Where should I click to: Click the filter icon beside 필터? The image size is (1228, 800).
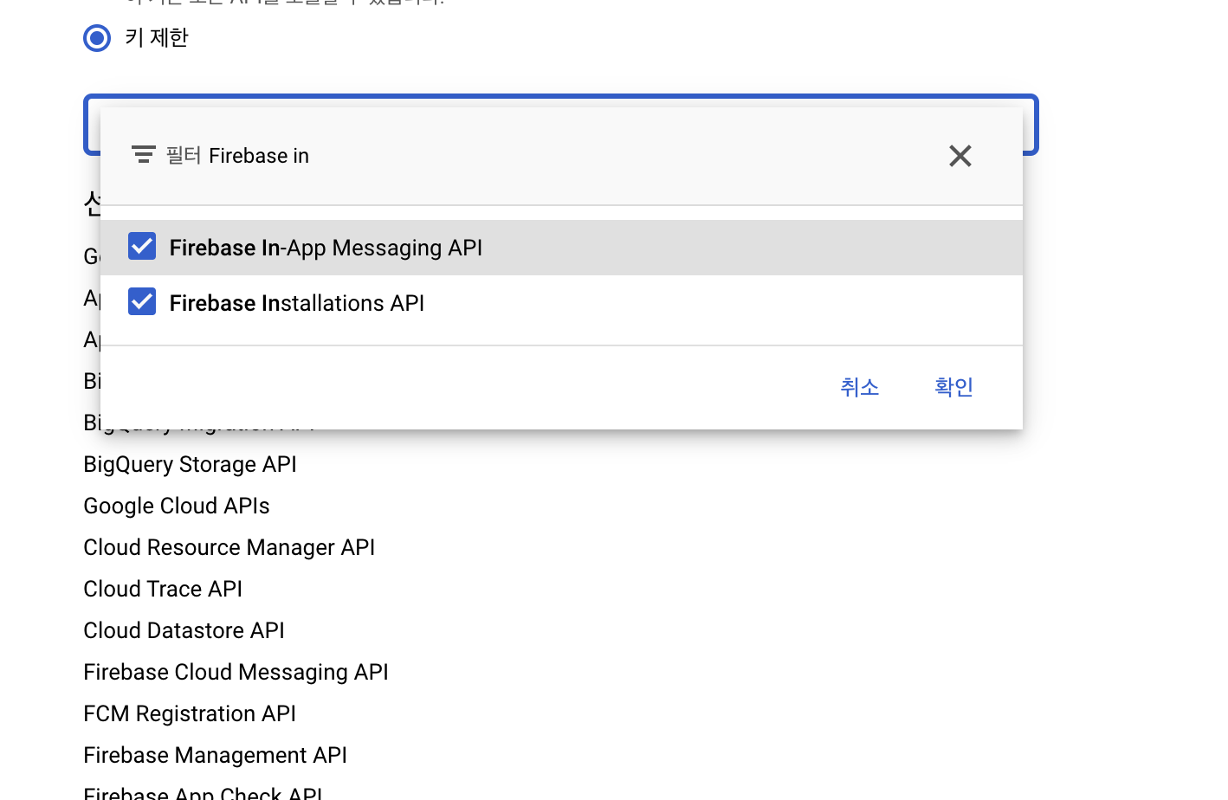point(144,155)
